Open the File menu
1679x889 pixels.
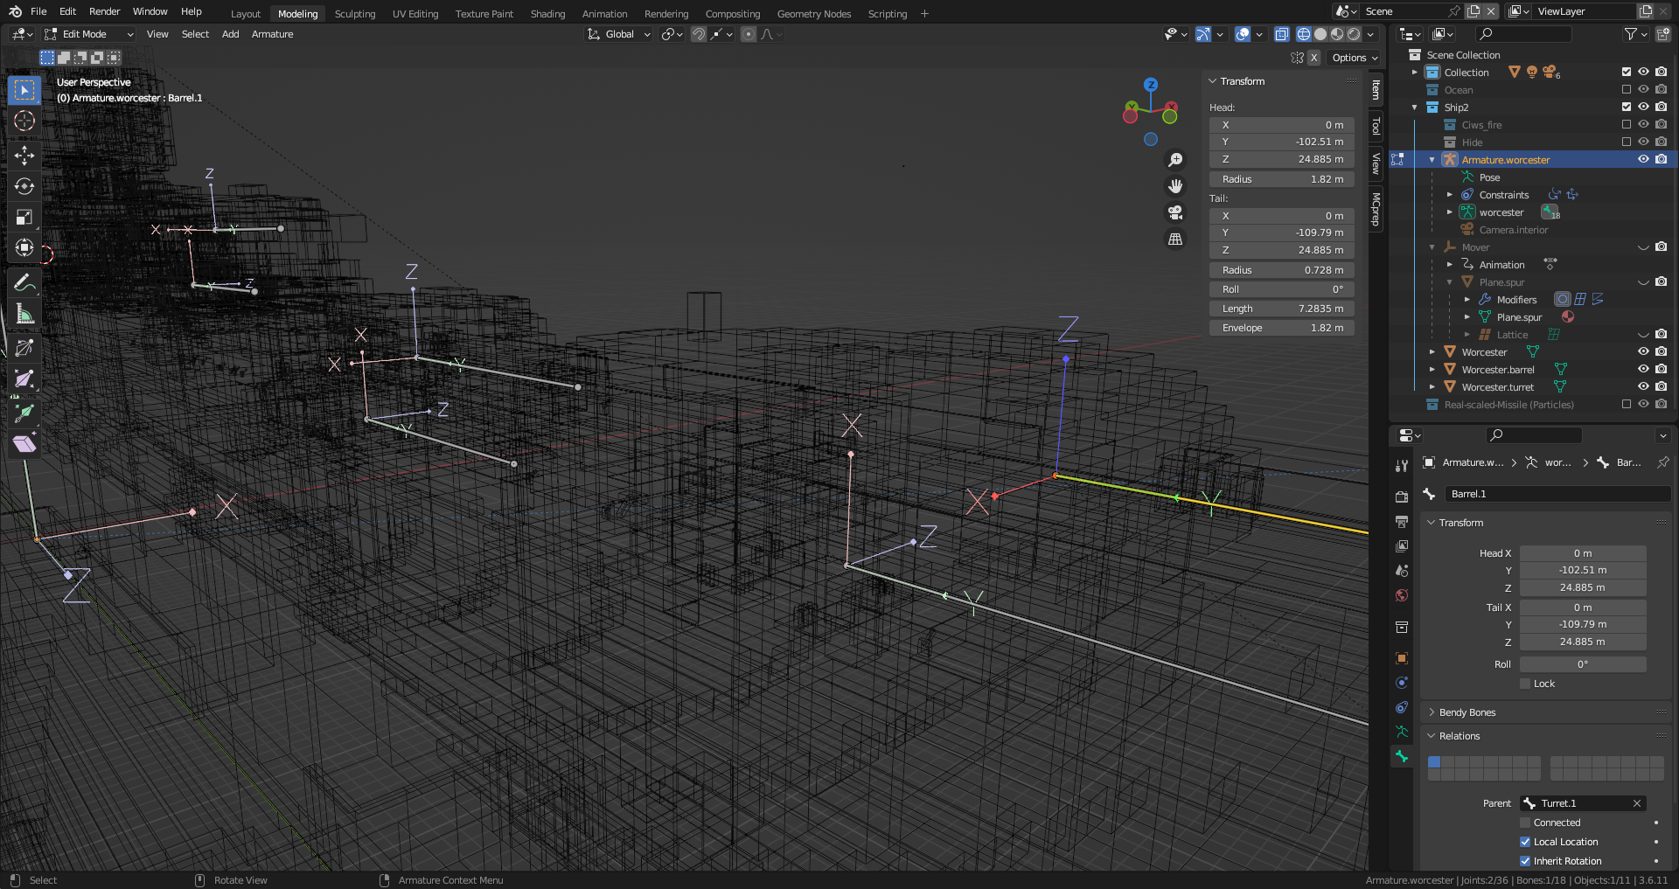click(38, 11)
